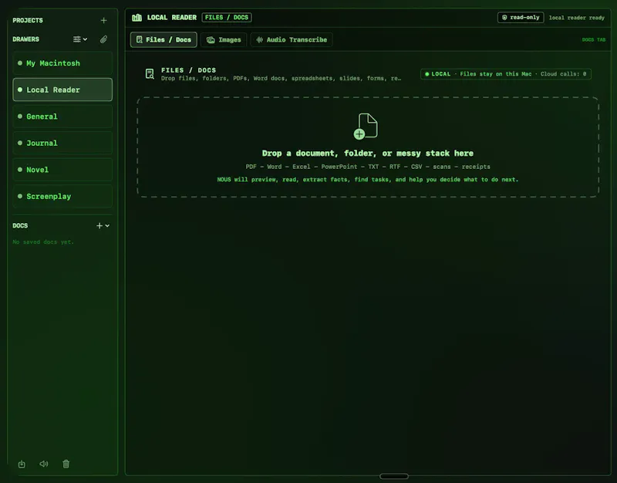This screenshot has width=617, height=483.
Task: Click the DRAWERS section label
Action: [26, 39]
